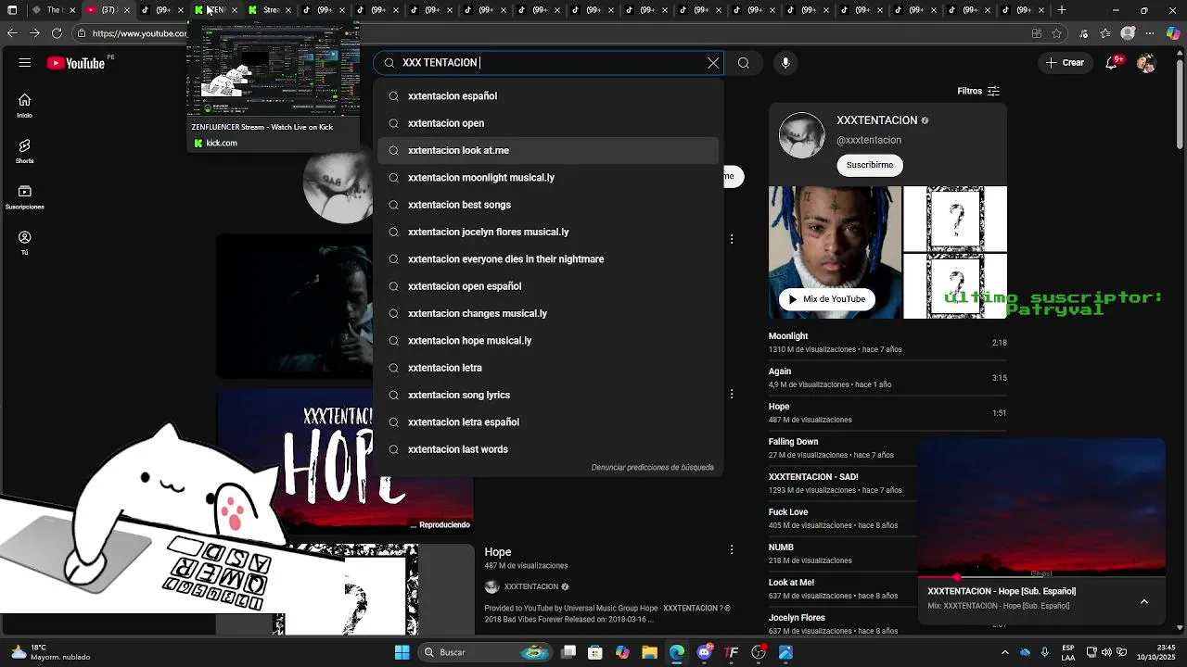Open Discord from the taskbar
The image size is (1187, 667).
(x=704, y=652)
